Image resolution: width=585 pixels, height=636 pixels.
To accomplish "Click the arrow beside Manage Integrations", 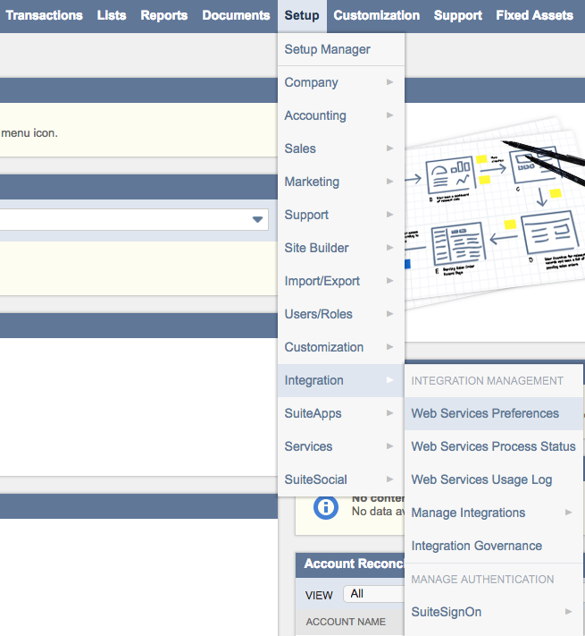I will (x=568, y=513).
